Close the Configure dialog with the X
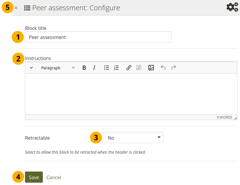This screenshot has height=185, width=240. pos(16,8)
